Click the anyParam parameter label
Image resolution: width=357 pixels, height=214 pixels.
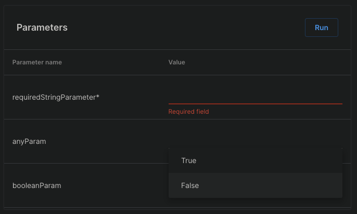click(x=29, y=141)
